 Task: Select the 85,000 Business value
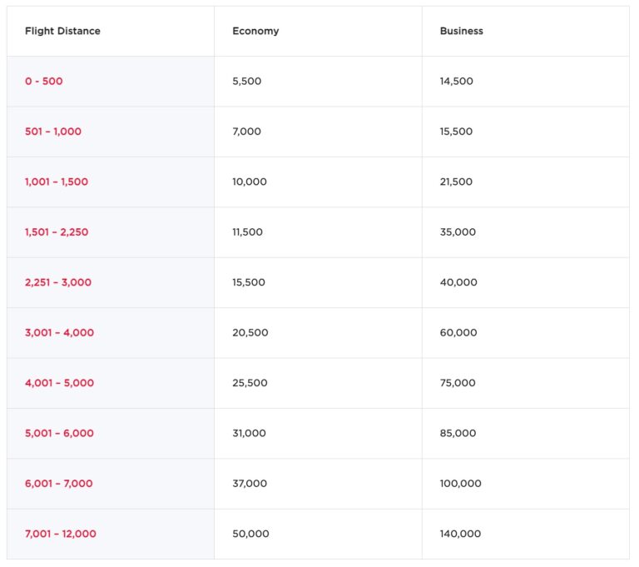(x=458, y=433)
